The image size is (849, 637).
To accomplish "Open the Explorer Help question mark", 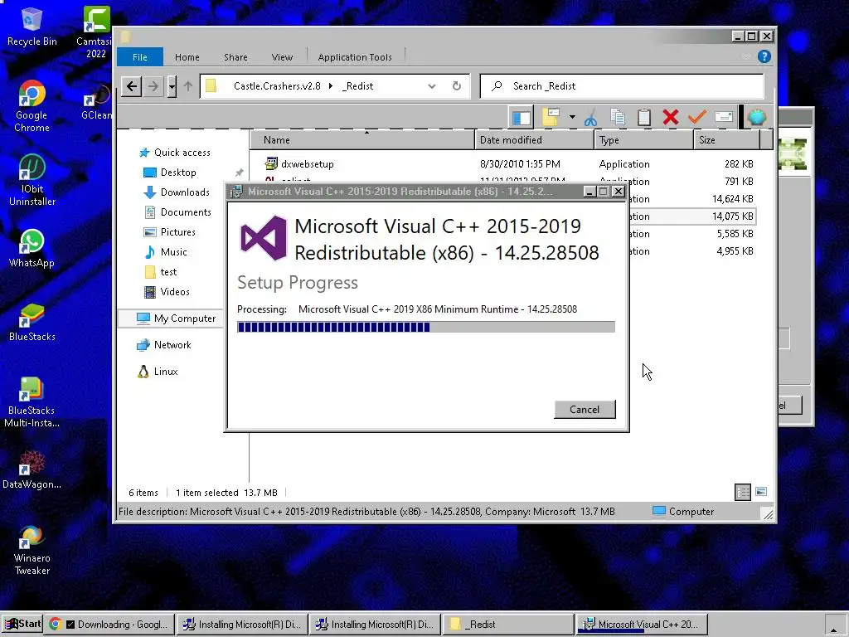I will tap(764, 56).
